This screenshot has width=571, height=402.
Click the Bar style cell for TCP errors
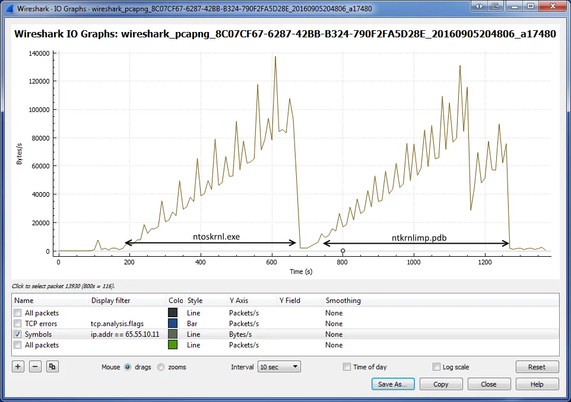192,323
